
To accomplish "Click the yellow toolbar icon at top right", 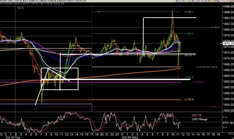I will pos(212,1).
